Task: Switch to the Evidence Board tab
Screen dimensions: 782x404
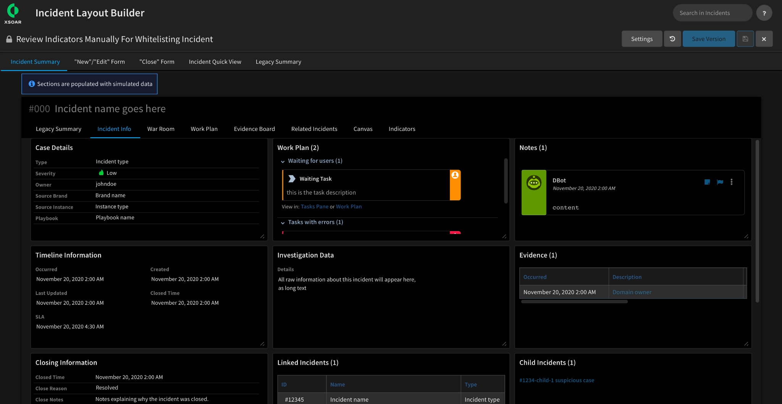Action: [254, 129]
